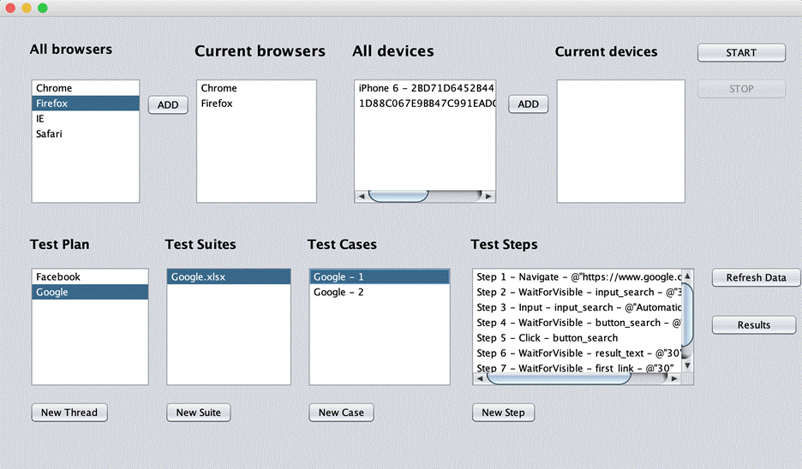This screenshot has width=802, height=469.
Task: Select Step 5 Click button_search
Action: pos(578,338)
